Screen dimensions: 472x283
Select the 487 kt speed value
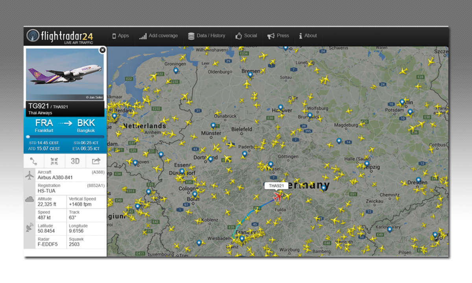[x=44, y=218]
